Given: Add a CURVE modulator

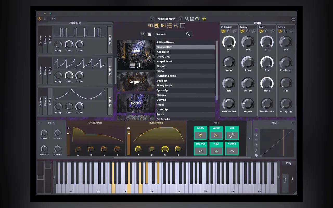Looking at the screenshot, I should (232, 148).
